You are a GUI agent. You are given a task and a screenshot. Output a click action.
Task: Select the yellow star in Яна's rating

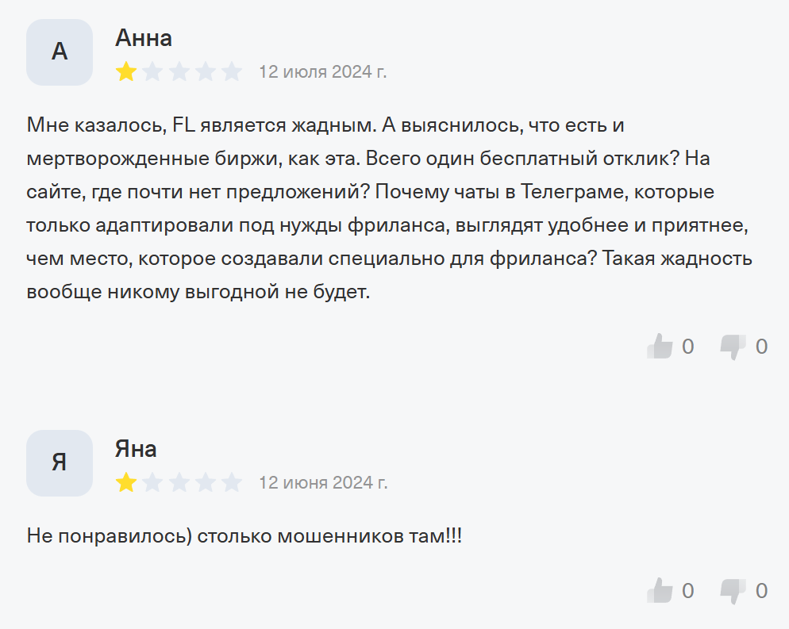125,481
